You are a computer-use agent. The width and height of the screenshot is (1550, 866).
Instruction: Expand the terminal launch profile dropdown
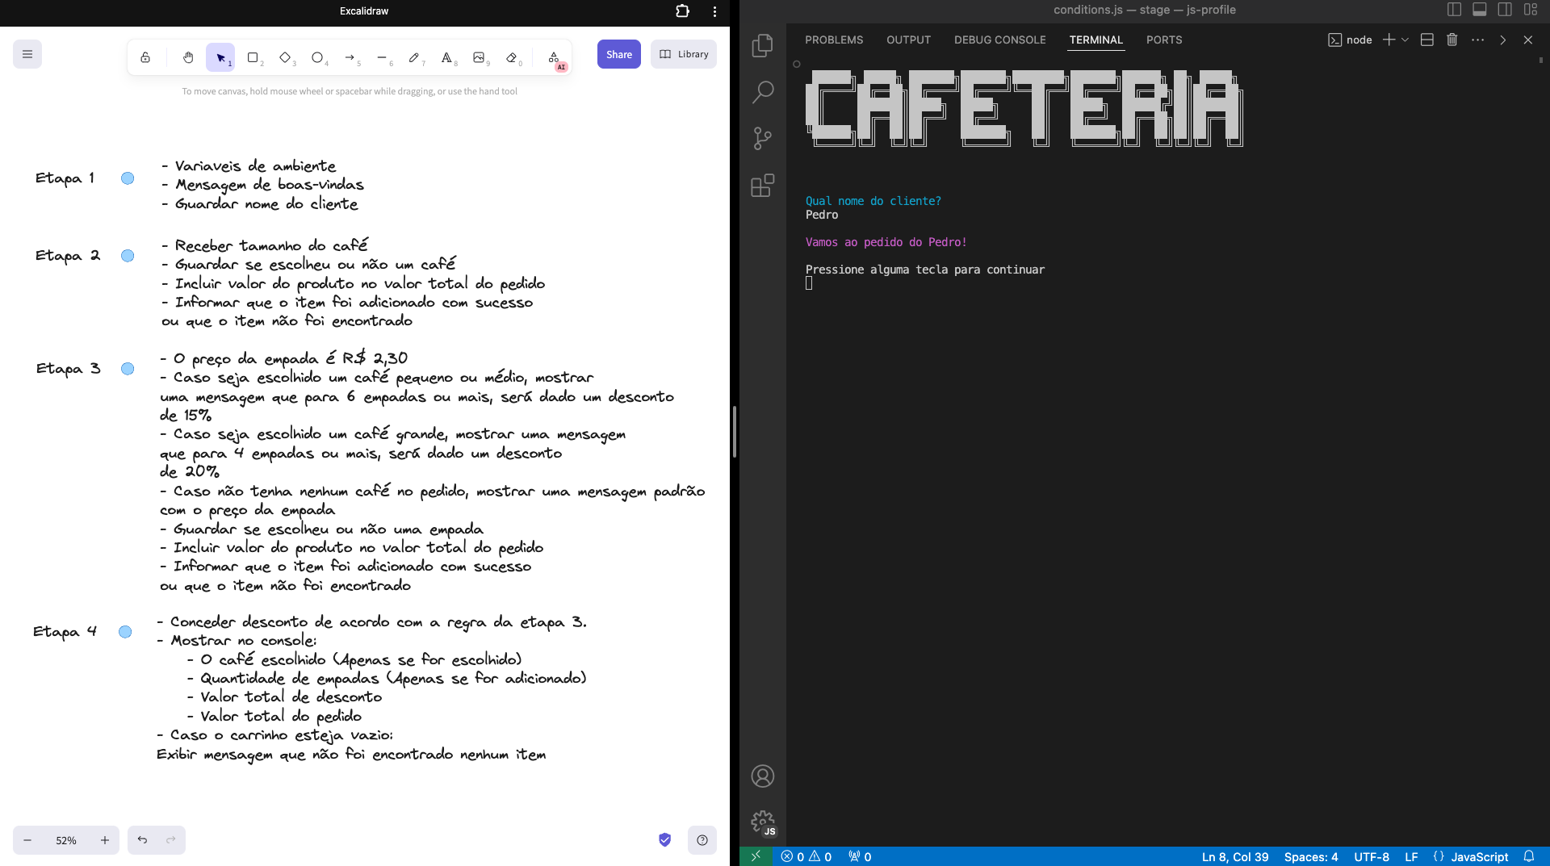pyautogui.click(x=1405, y=40)
